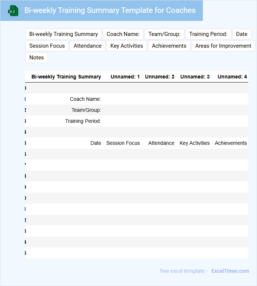Click the page title heading text
The height and width of the screenshot is (286, 257).
[110, 10]
